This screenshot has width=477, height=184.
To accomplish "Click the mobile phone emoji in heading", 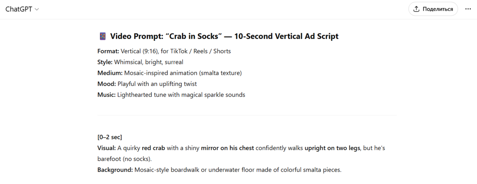I will [103, 36].
